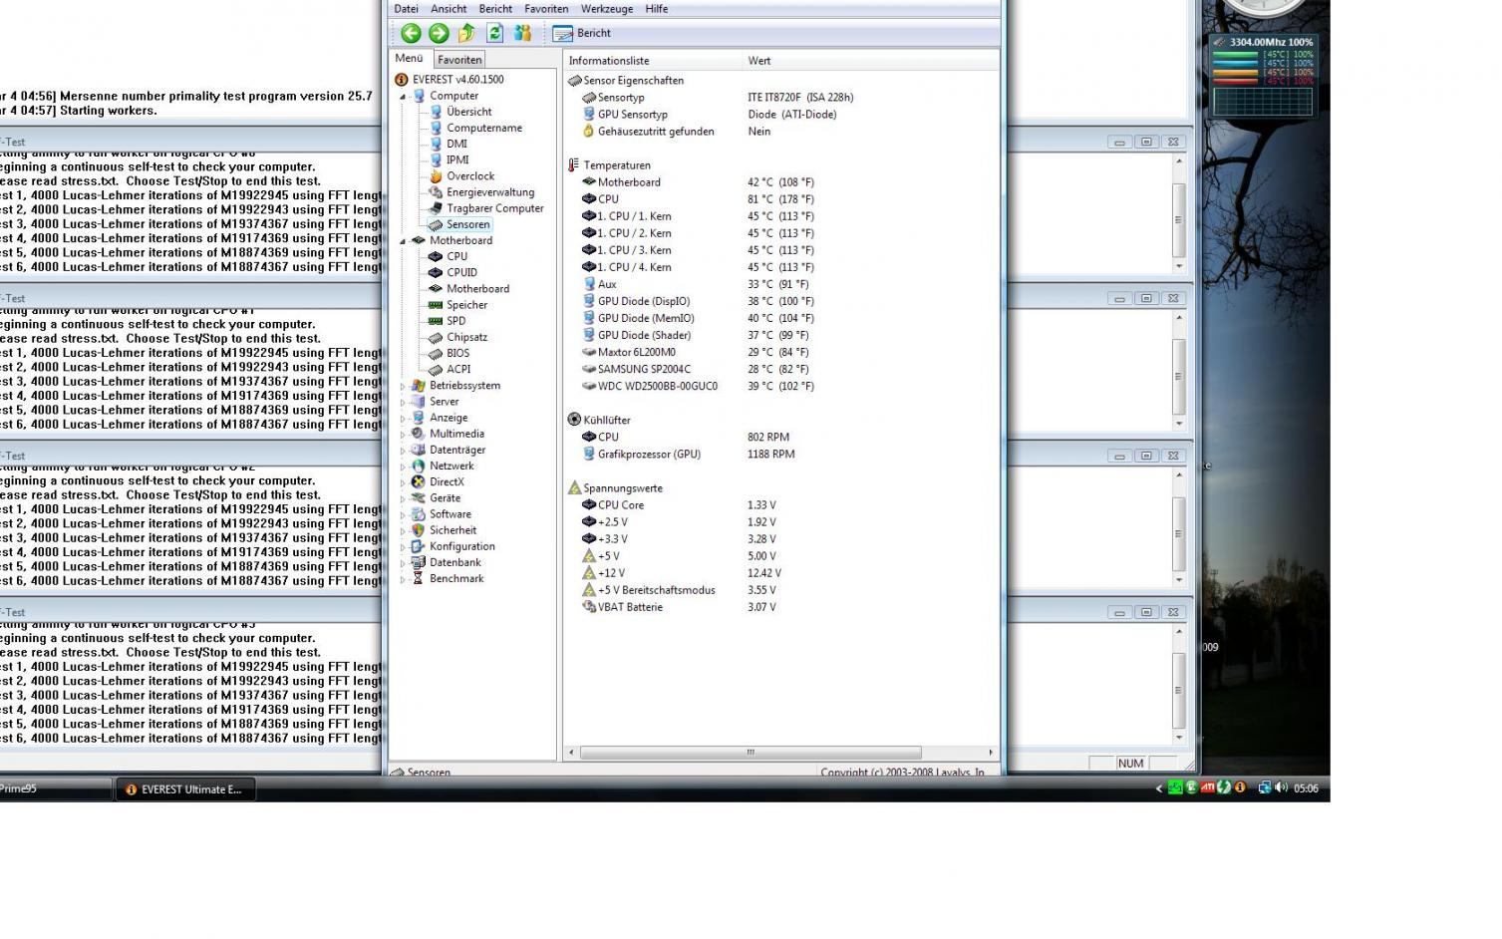Image resolution: width=1502 pixels, height=939 pixels.
Task: Select Übersicht in the tree
Action: [468, 112]
